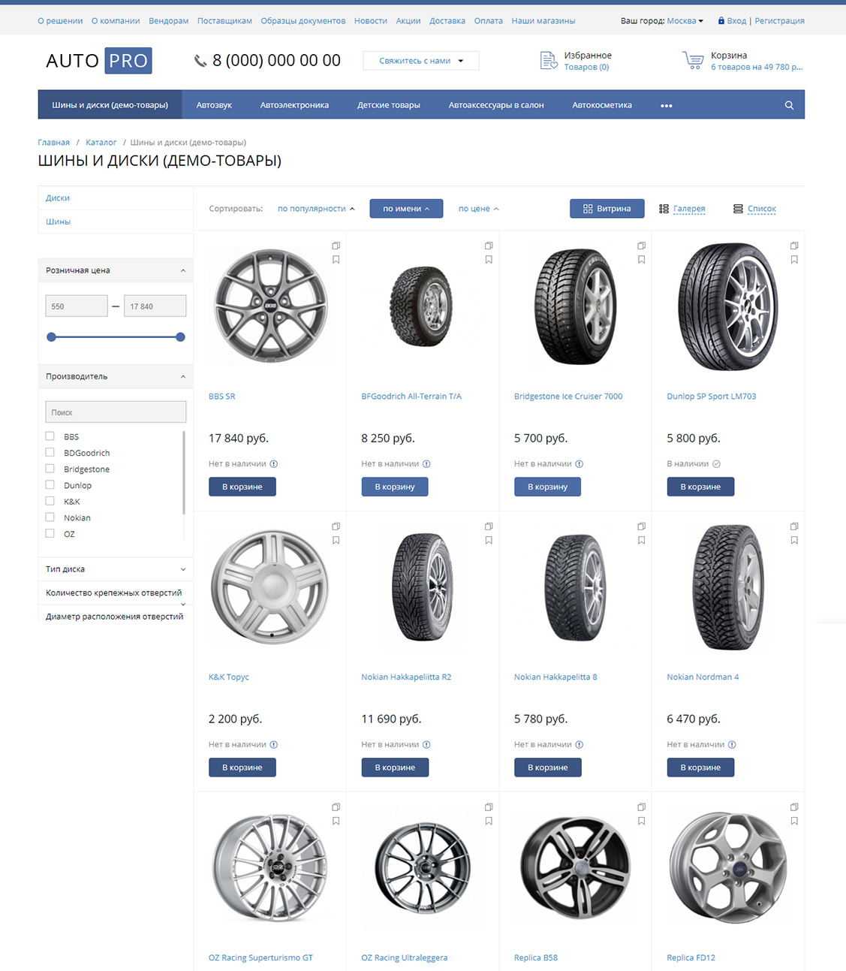This screenshot has height=971, width=846.
Task: Open Автозвук category in main menu
Action: point(214,105)
